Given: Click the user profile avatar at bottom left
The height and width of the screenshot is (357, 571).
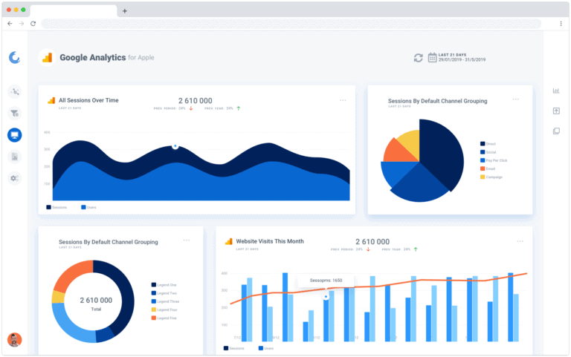Looking at the screenshot, I should 15,340.
